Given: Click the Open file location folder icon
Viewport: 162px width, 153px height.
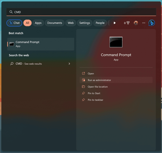Looking at the screenshot, I should [83, 87].
